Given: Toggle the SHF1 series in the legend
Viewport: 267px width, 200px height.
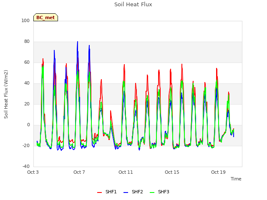Looking at the screenshot, I should coord(107,192).
